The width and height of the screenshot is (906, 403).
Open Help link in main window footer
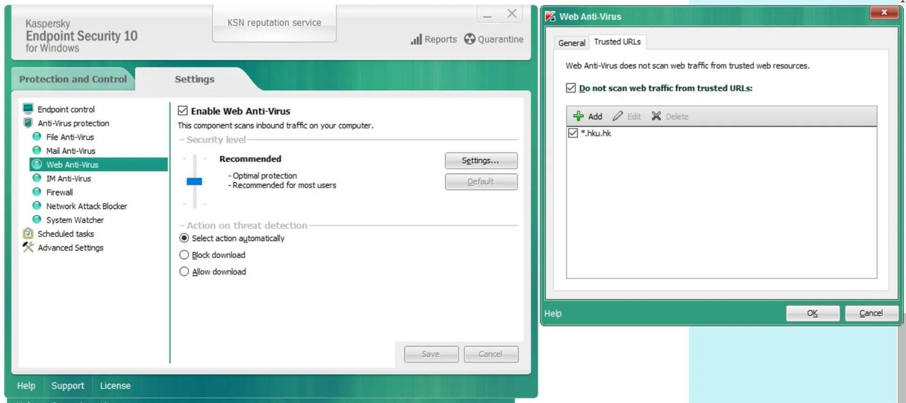tap(26, 386)
